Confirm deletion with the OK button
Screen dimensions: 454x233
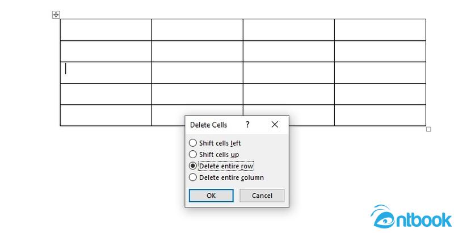211,196
